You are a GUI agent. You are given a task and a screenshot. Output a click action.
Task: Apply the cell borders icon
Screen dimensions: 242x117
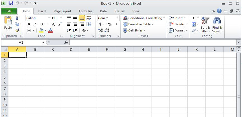pyautogui.click(x=29, y=30)
